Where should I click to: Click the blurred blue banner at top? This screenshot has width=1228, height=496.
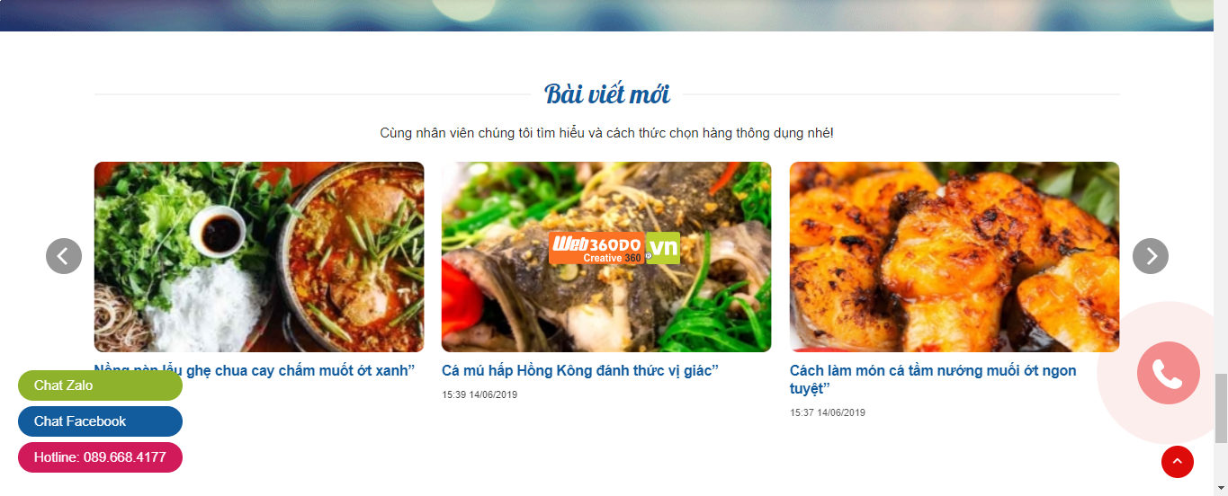606,15
